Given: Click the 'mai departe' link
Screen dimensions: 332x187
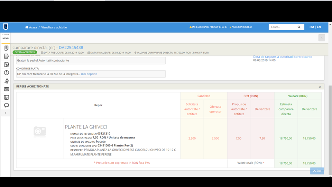Looking at the screenshot, I should coord(89,74).
